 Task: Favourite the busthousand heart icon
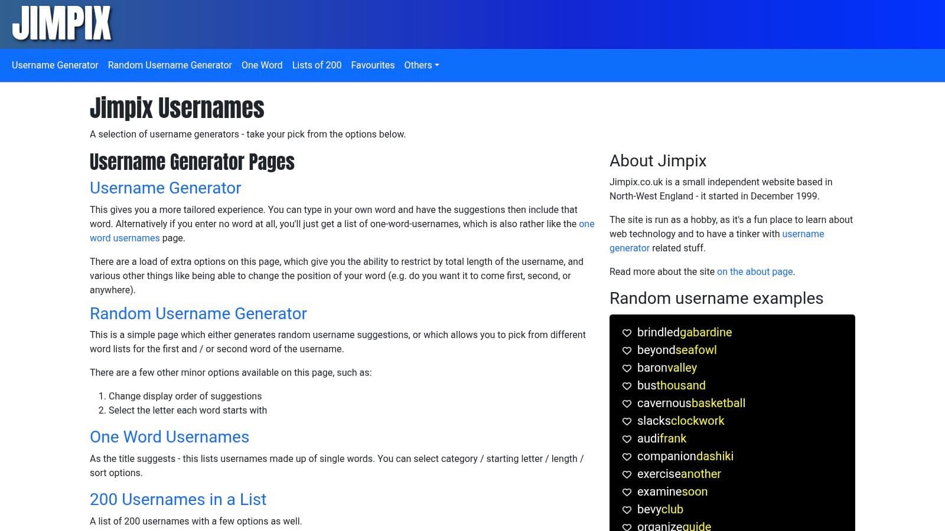click(627, 386)
